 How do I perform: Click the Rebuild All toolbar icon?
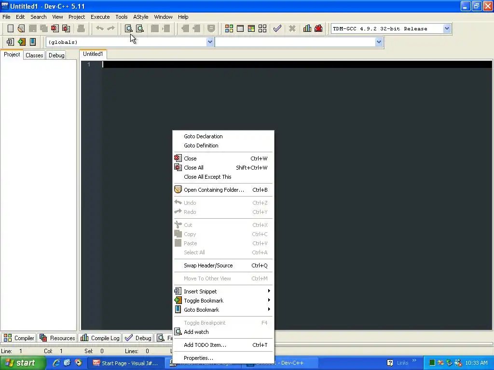coord(262,28)
